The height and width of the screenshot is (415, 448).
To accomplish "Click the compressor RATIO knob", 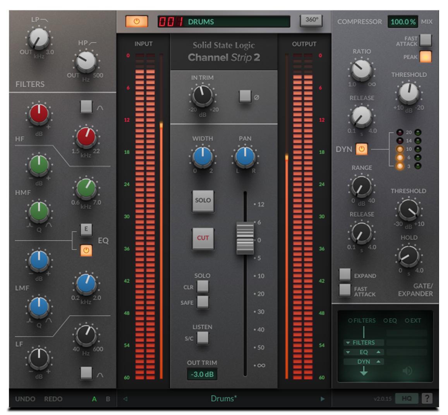I will (361, 70).
